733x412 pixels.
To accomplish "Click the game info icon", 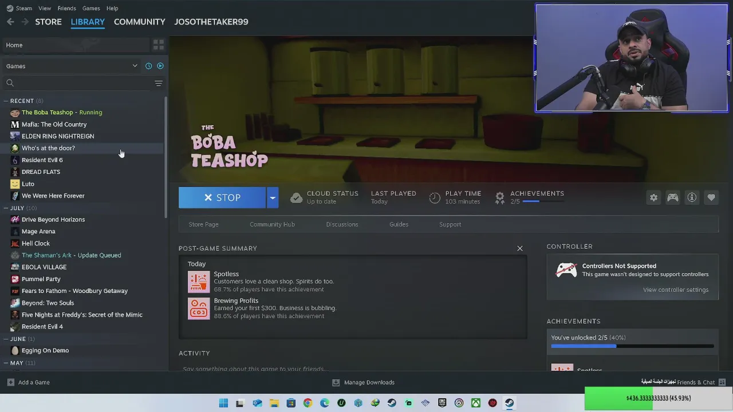I will pyautogui.click(x=692, y=197).
